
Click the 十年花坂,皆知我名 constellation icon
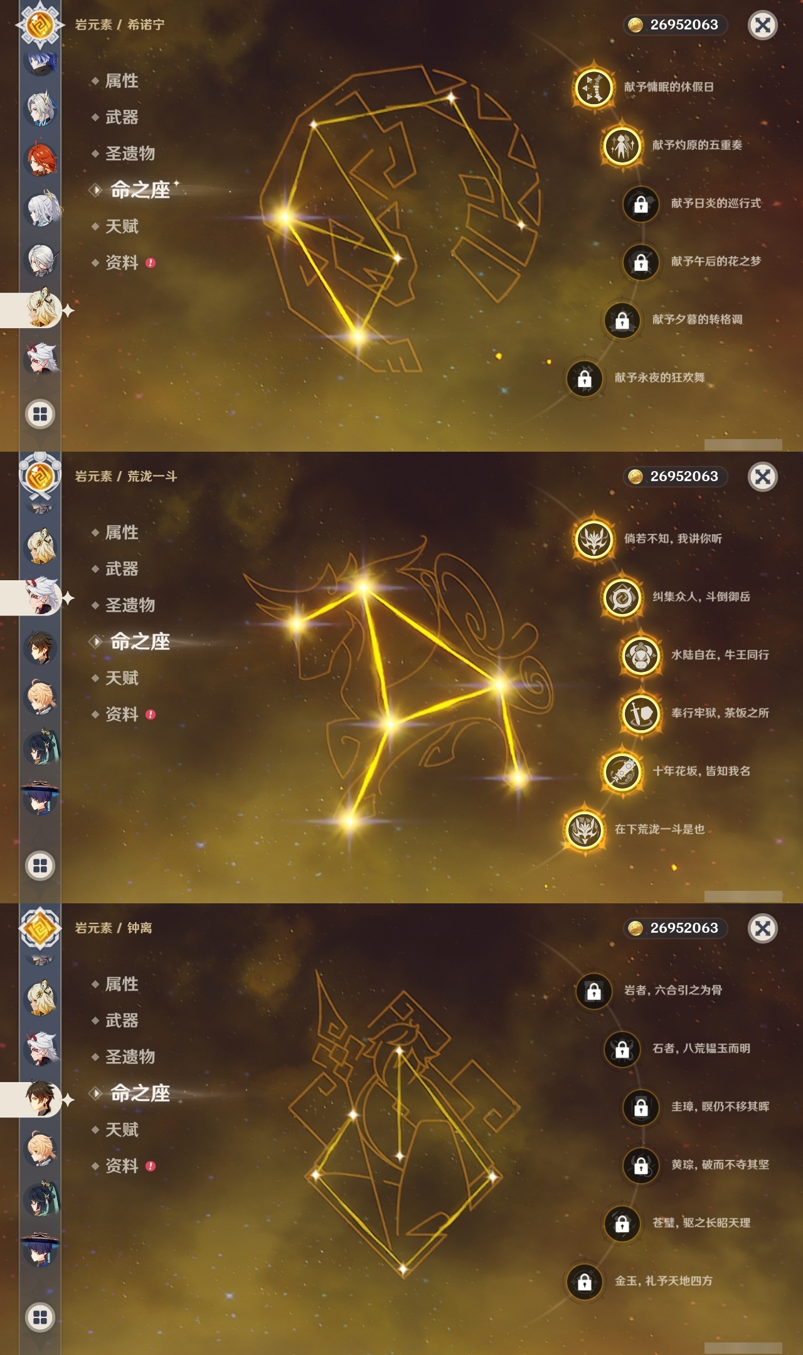[x=622, y=772]
